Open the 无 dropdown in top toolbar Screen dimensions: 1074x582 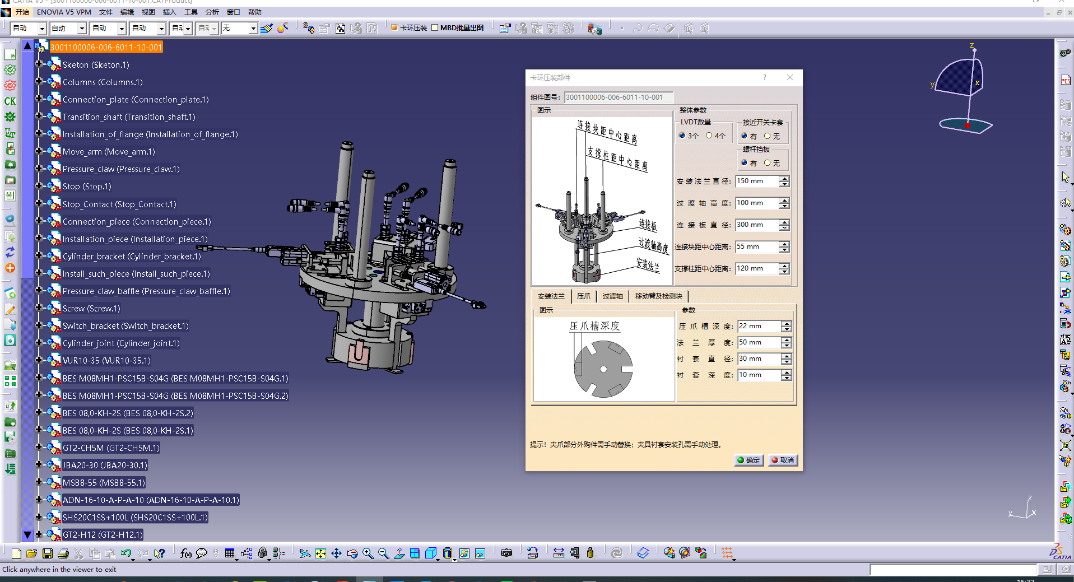point(253,28)
